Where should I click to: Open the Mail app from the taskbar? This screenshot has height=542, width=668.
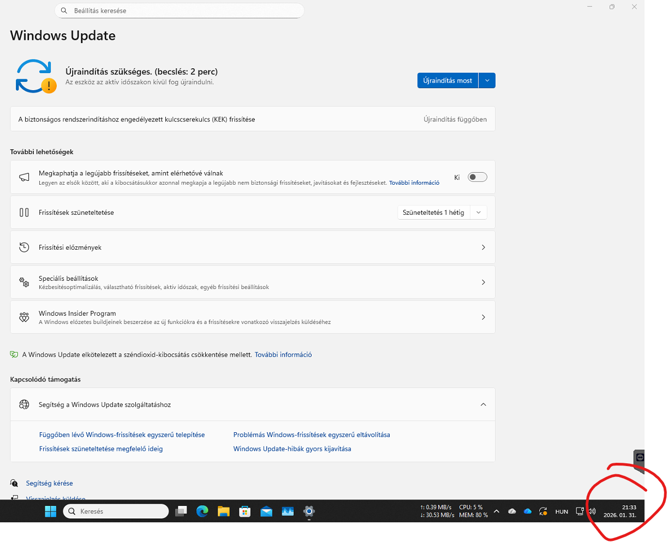point(266,511)
